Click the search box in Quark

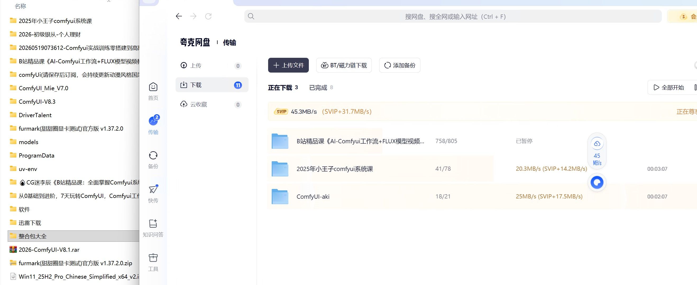click(453, 16)
